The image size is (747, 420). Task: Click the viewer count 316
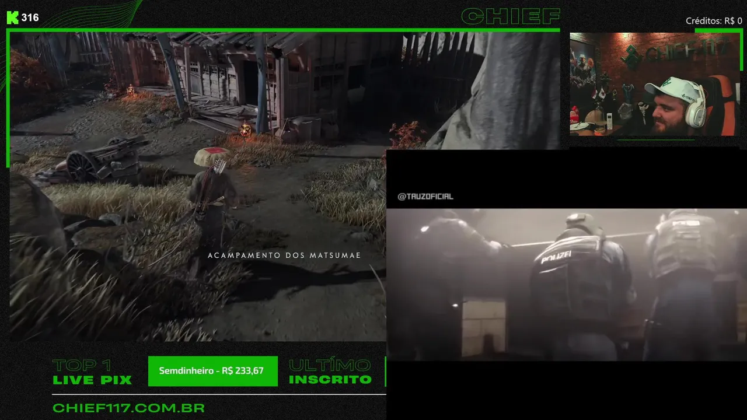(30, 17)
